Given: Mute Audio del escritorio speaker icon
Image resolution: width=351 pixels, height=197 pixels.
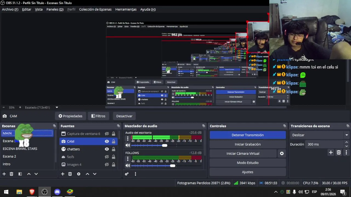Looking at the screenshot, I should [x=128, y=145].
